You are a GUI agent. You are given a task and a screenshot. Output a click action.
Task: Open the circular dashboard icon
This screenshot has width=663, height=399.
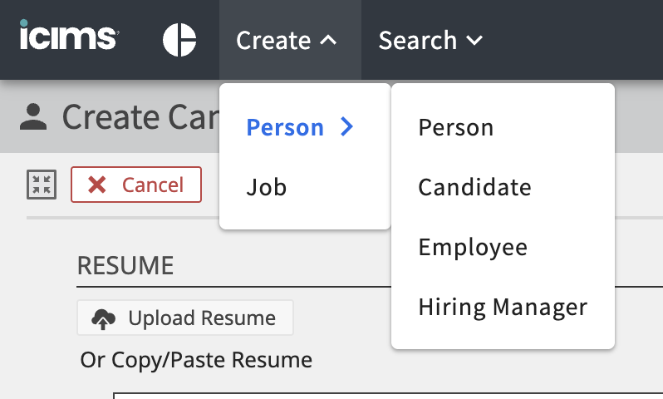pyautogui.click(x=179, y=40)
